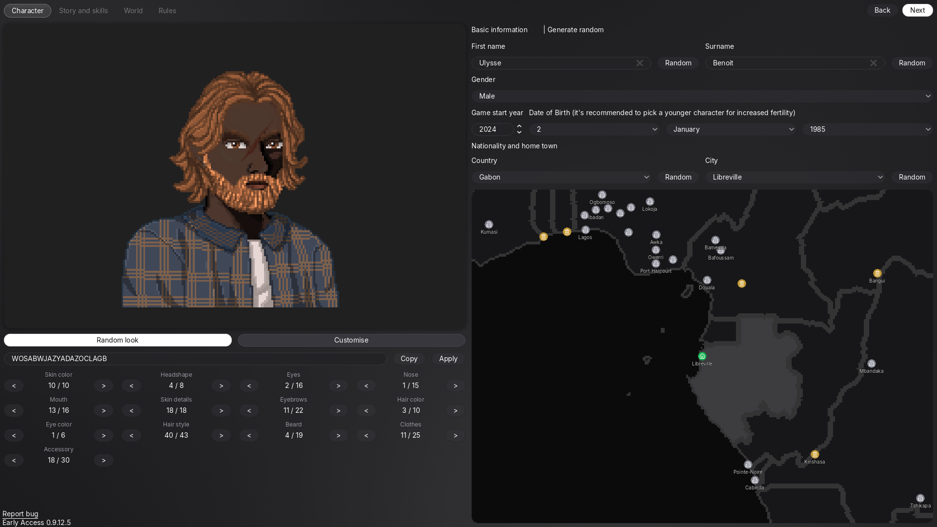This screenshot has width=937, height=527.
Task: Click the Lagos city map marker
Action: click(585, 230)
